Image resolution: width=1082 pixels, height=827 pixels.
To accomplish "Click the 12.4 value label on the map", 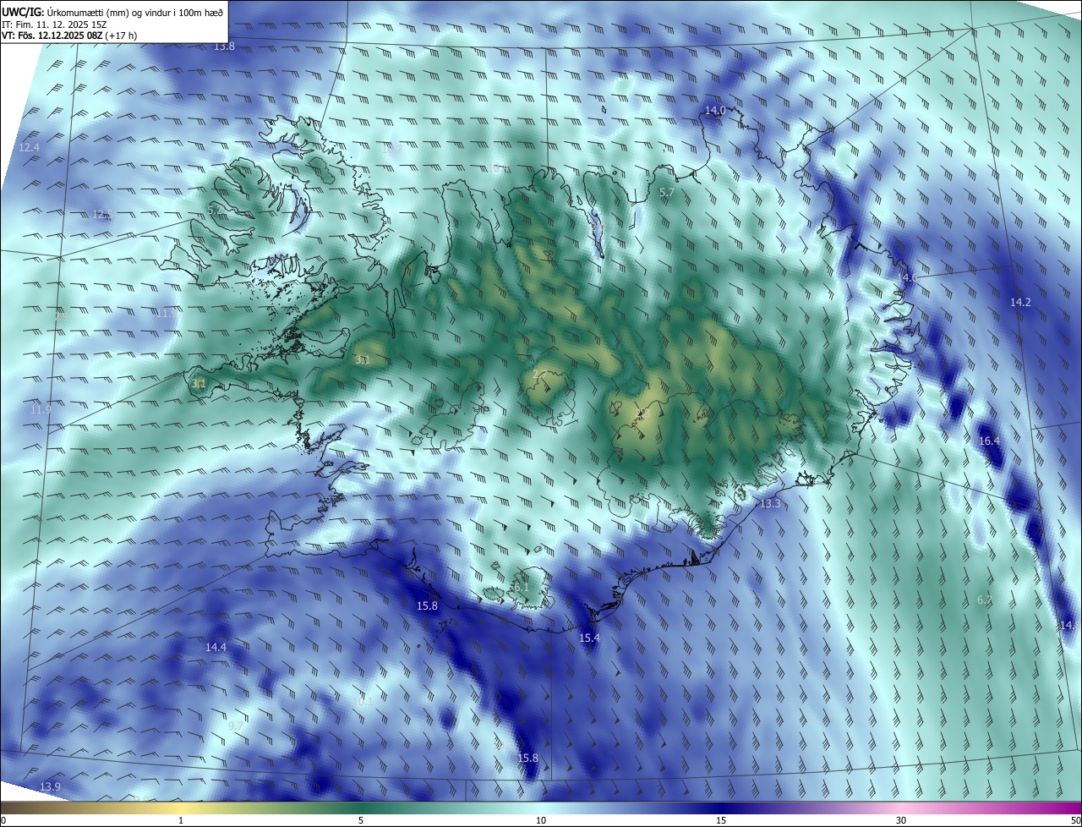I will point(30,148).
